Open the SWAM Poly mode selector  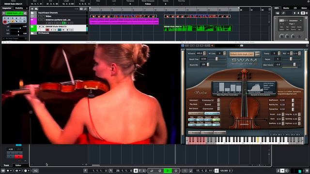[192, 119]
